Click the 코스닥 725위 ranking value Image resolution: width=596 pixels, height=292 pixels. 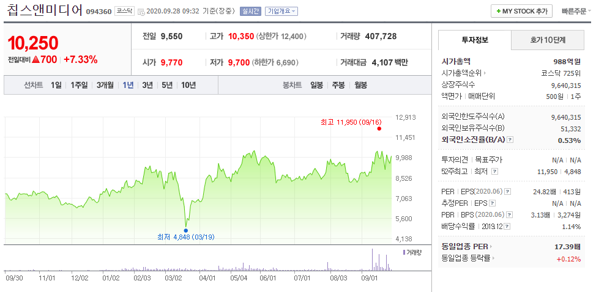[561, 73]
